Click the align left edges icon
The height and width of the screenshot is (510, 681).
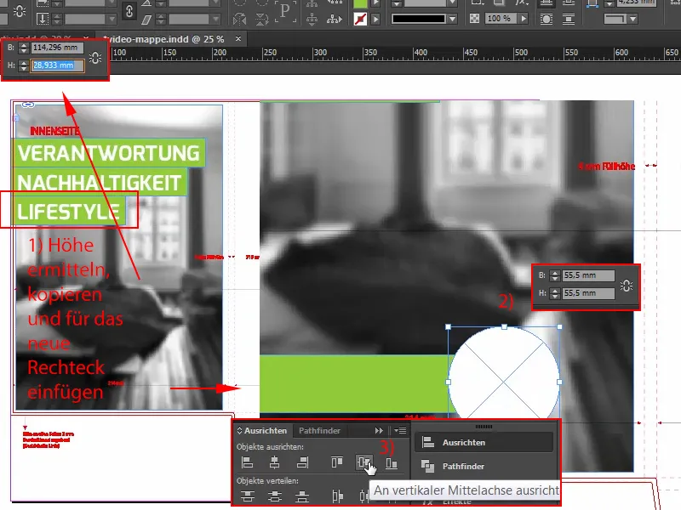coord(247,462)
